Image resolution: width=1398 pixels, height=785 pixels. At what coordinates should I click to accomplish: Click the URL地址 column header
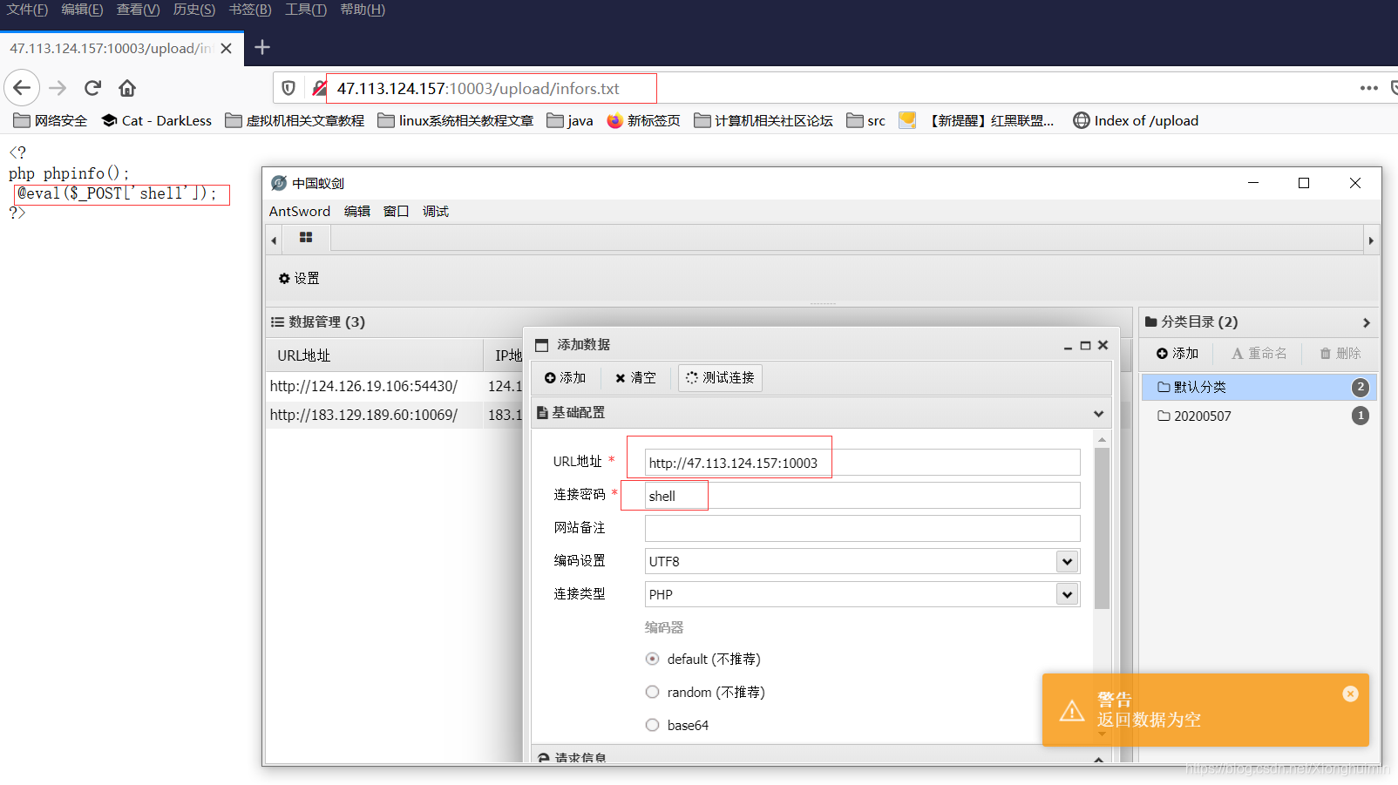(374, 355)
